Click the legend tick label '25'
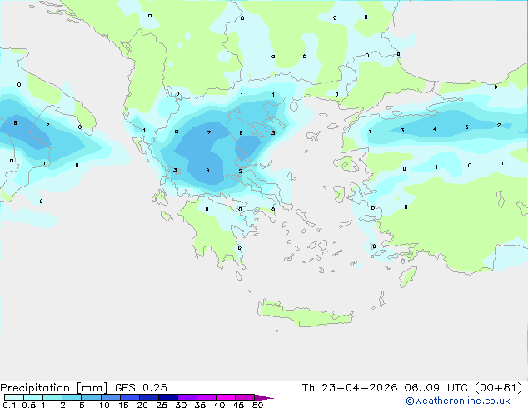The height and width of the screenshot is (408, 528). [x=162, y=405]
